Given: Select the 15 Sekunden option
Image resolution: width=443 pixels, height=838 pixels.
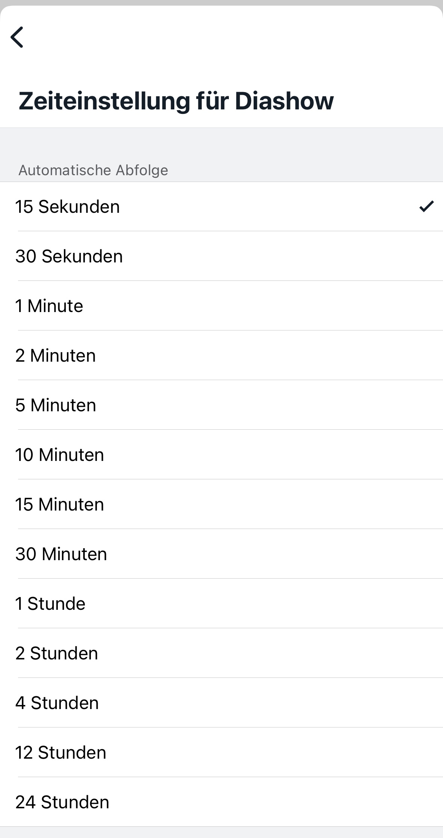Looking at the screenshot, I should click(x=68, y=207).
